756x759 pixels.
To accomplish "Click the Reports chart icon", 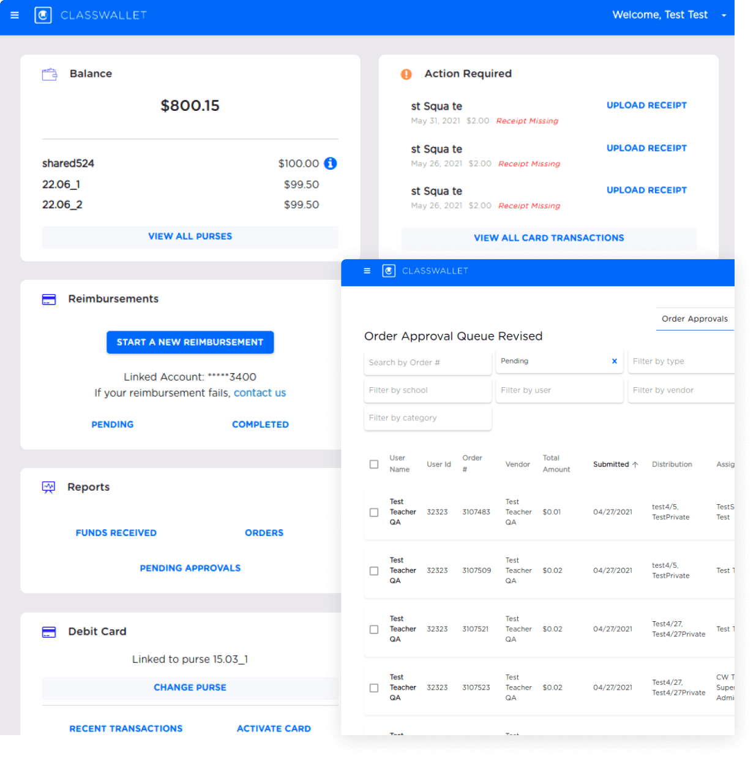I will (x=48, y=487).
